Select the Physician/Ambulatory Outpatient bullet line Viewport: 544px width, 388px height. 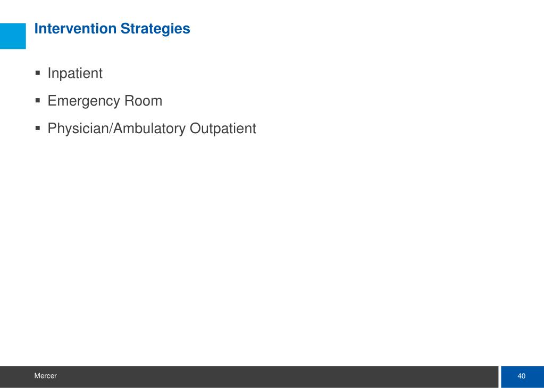click(152, 129)
